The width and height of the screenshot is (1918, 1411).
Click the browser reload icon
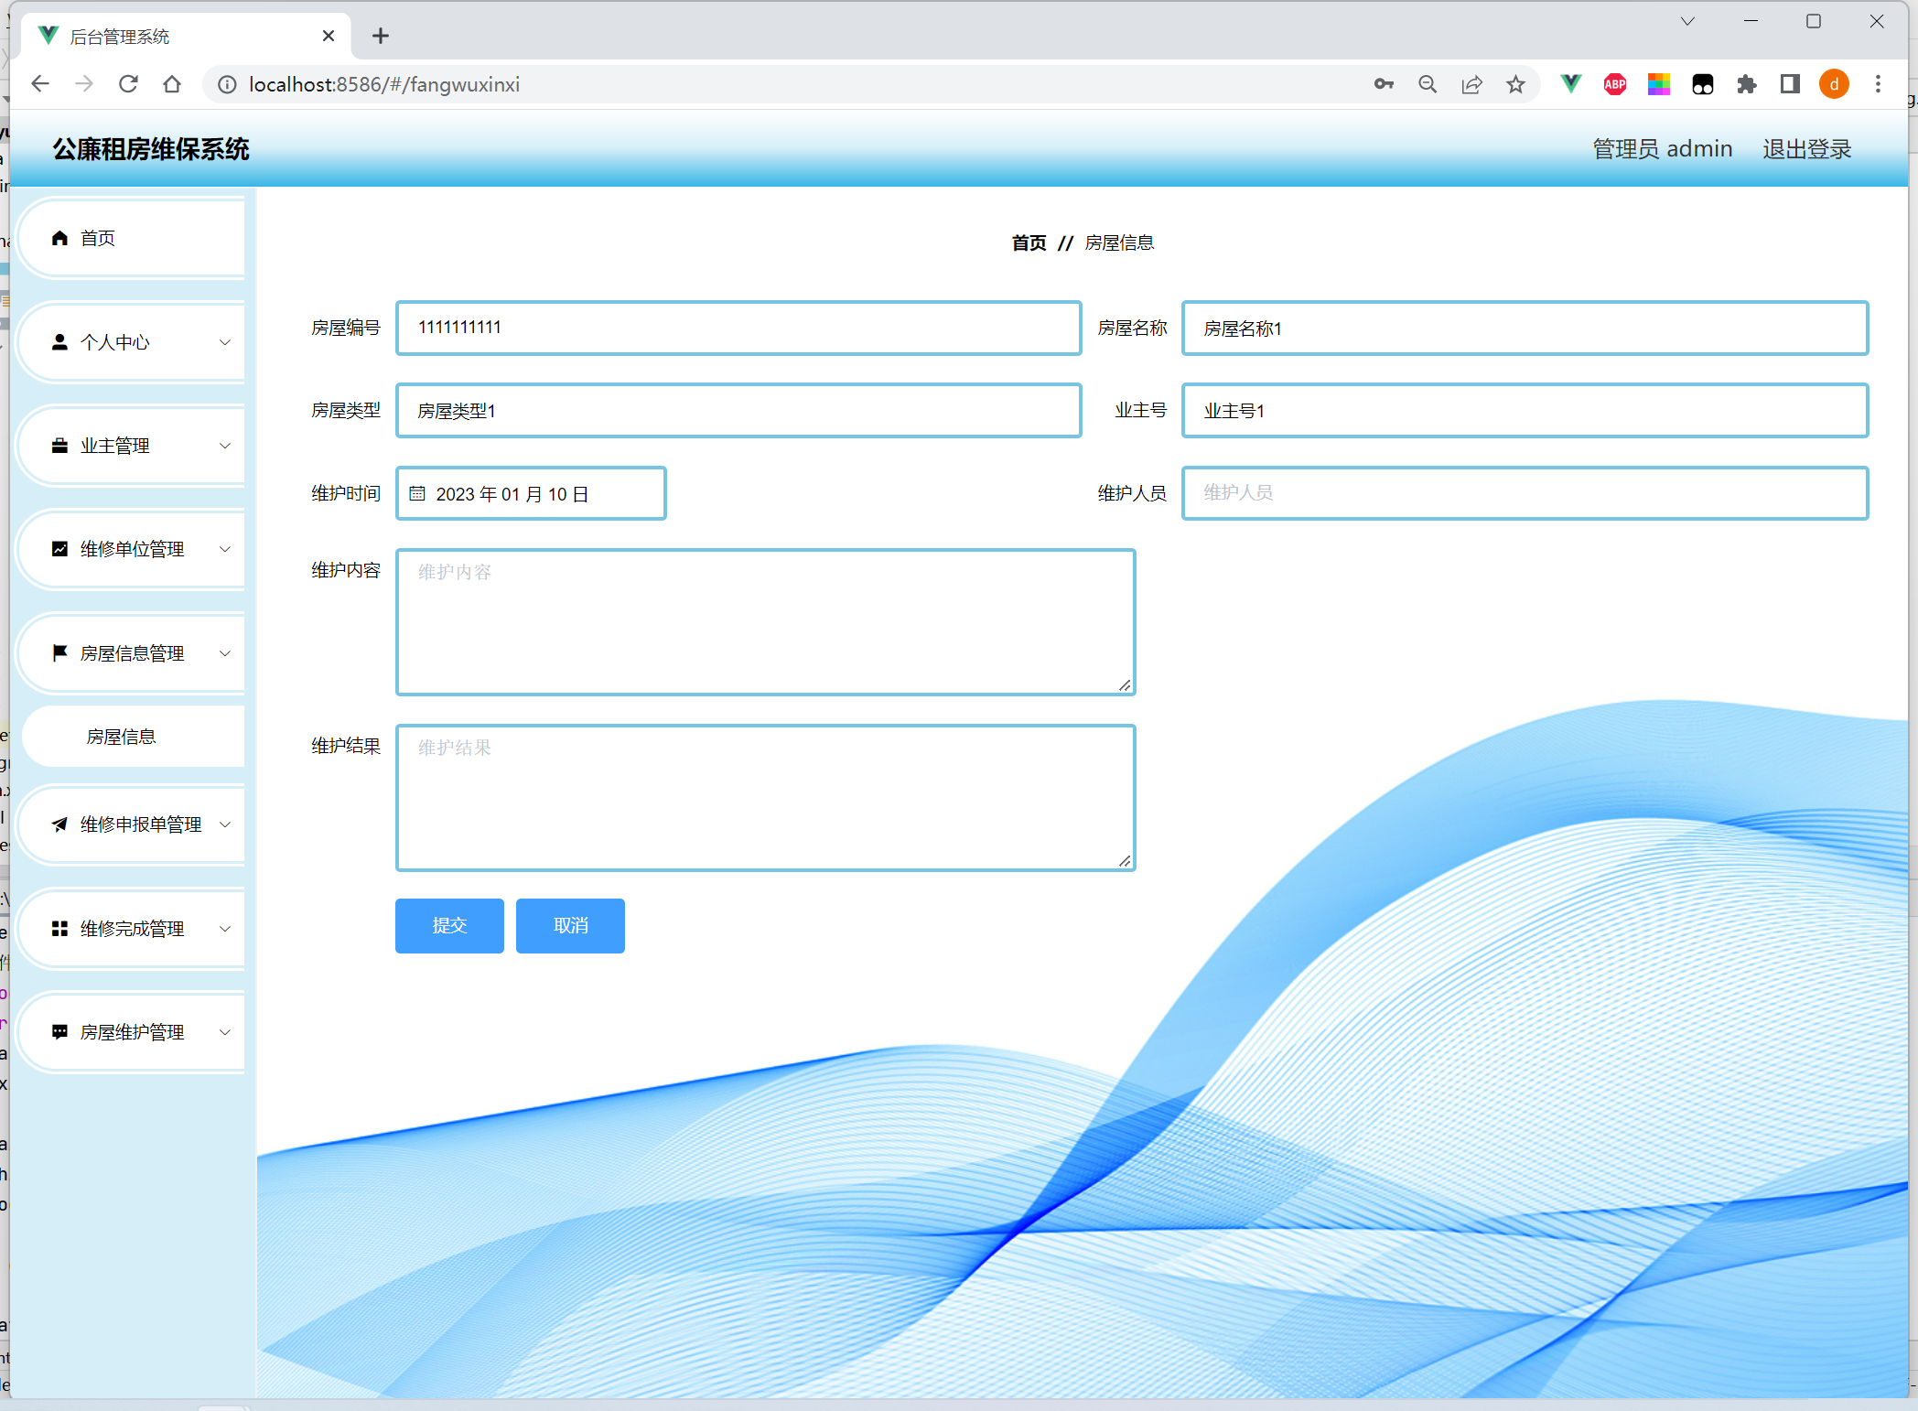128,84
